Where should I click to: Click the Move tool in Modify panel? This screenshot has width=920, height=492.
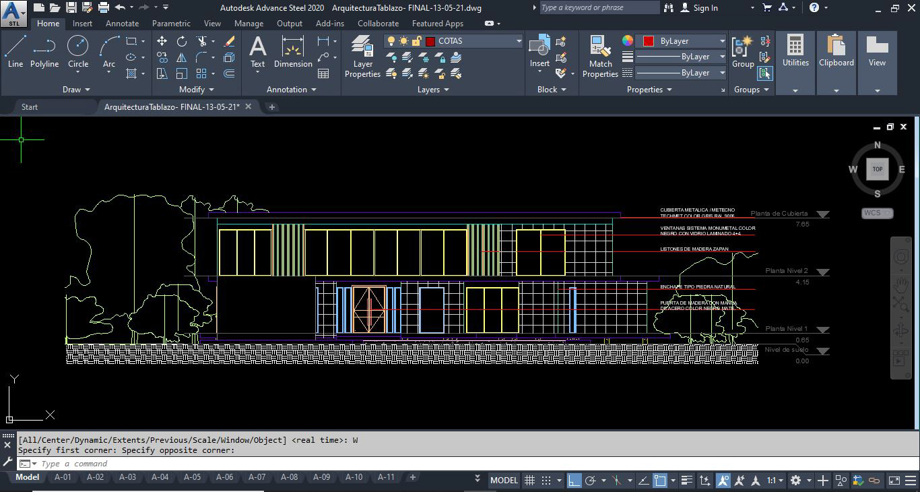[x=162, y=41]
